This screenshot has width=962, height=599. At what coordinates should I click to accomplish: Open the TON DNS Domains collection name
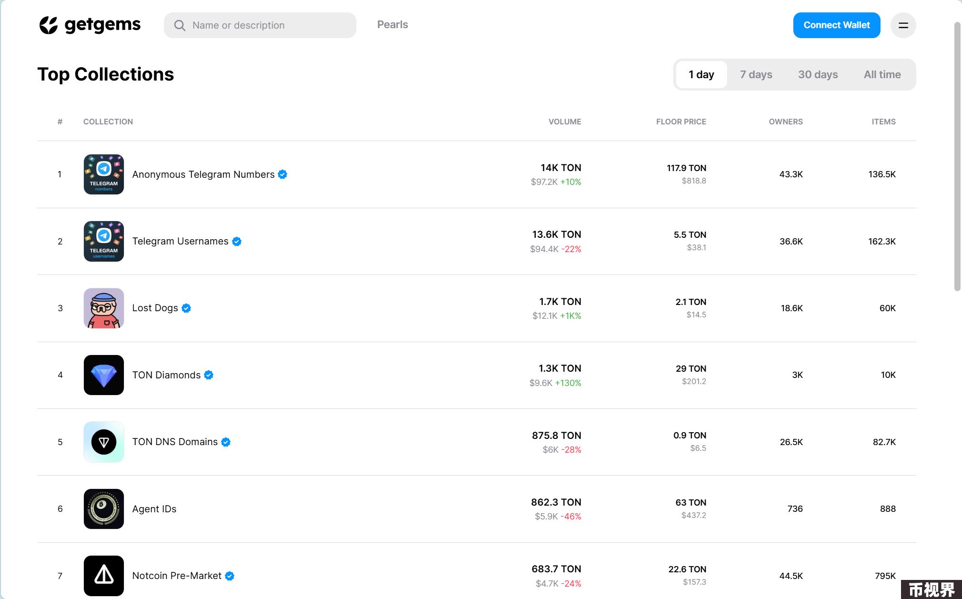pos(175,442)
